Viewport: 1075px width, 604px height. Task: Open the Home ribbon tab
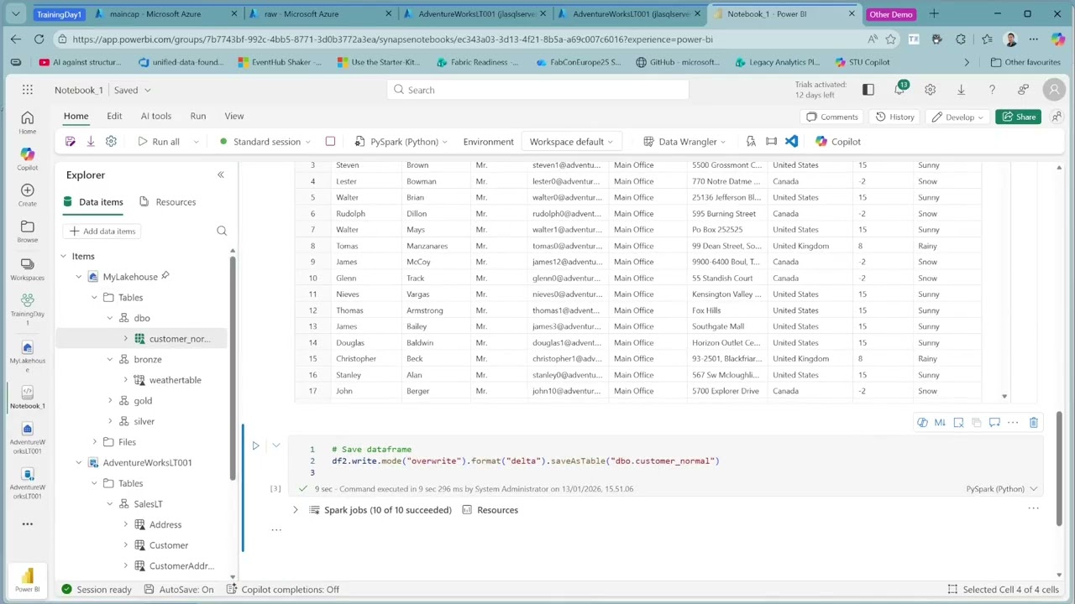point(76,117)
